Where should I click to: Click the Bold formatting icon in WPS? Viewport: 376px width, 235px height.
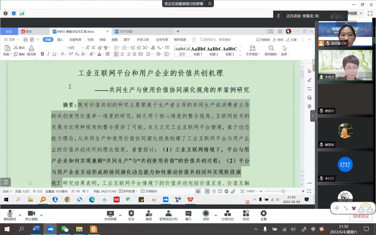(x=42, y=54)
